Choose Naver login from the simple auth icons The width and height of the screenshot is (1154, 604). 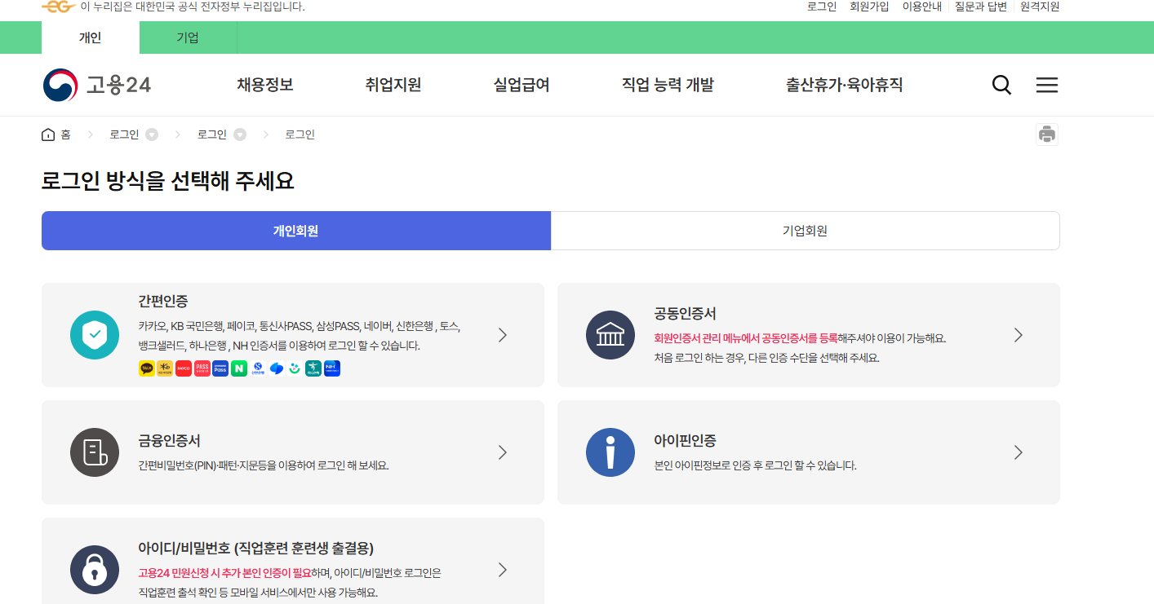[x=240, y=368]
